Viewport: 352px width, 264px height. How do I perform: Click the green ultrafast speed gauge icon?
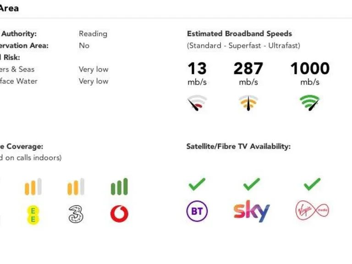coord(310,103)
